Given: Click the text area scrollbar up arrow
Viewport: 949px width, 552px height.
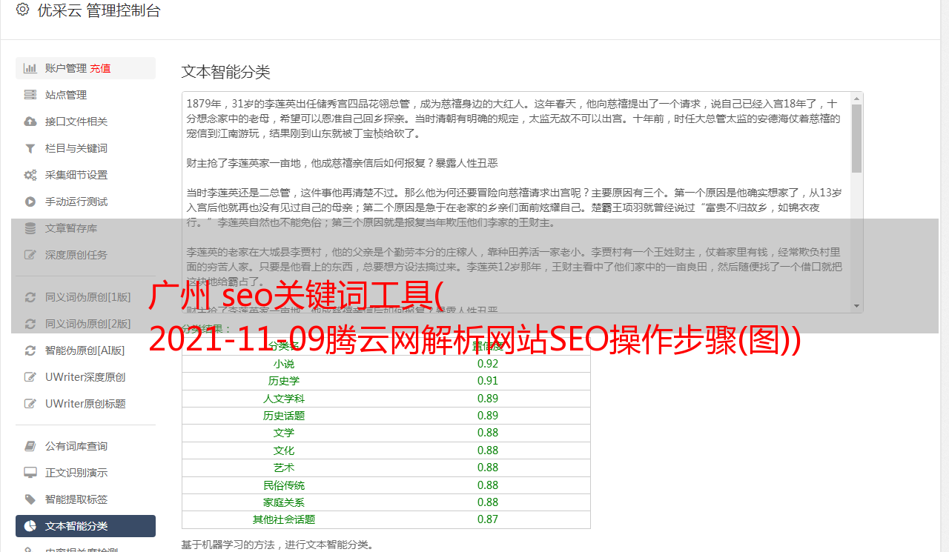Looking at the screenshot, I should [x=857, y=98].
